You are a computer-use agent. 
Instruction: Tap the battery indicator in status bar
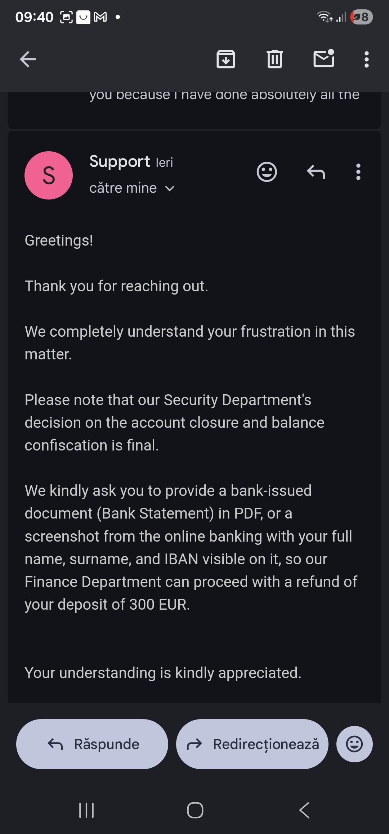tap(362, 17)
